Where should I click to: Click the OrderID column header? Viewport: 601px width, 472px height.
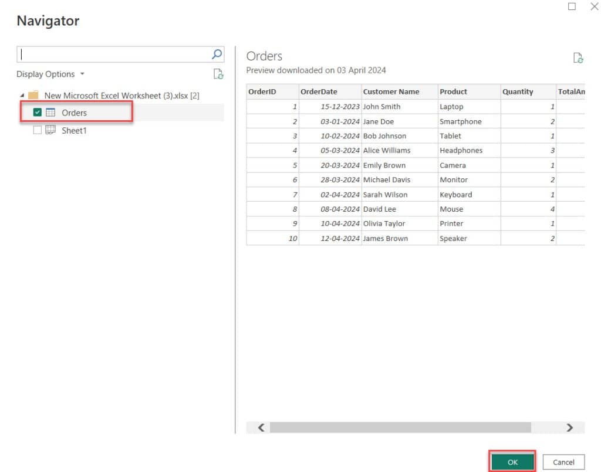click(x=272, y=92)
